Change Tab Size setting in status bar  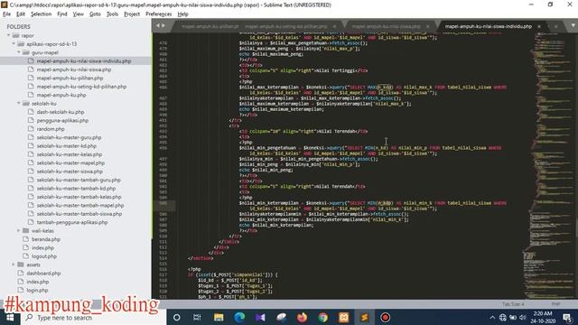pos(513,304)
